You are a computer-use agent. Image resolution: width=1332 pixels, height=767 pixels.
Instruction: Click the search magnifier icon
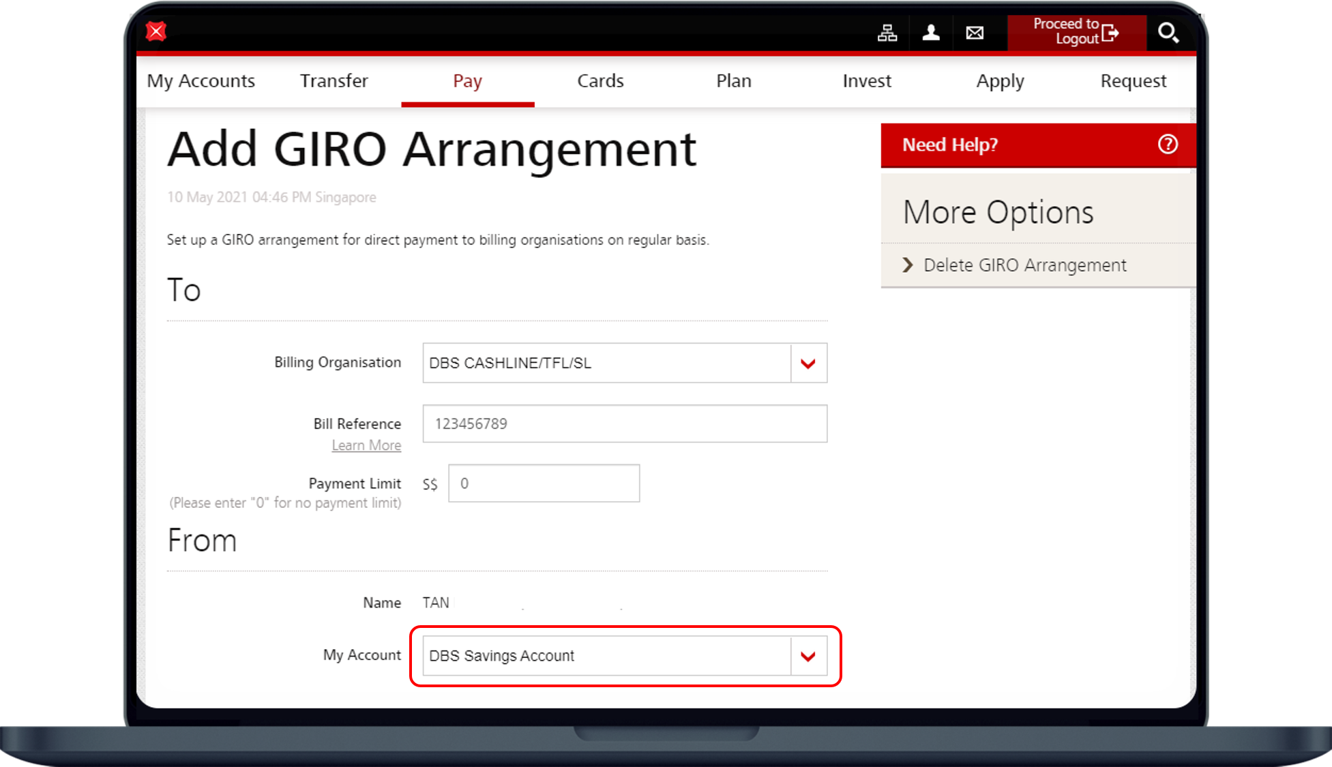tap(1168, 33)
